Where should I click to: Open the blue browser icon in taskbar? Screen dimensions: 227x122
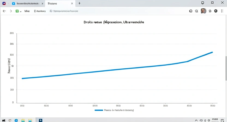pyautogui.click(x=16, y=120)
